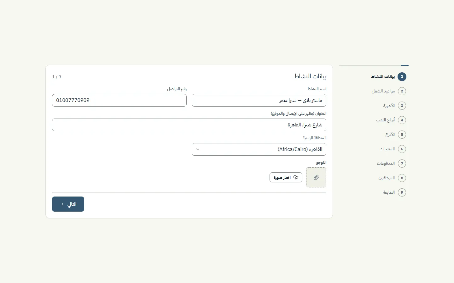Viewport: 454px width, 283px height.
Task: Go to step 9 الطابعة
Action: 394,192
